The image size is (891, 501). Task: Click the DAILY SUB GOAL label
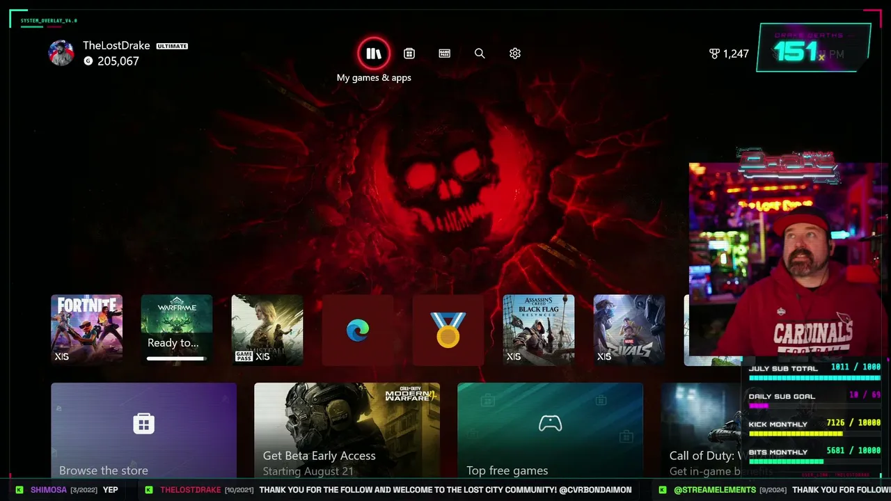782,397
